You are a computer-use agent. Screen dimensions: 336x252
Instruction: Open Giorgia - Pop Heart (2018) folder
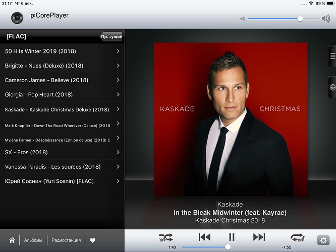point(62,95)
